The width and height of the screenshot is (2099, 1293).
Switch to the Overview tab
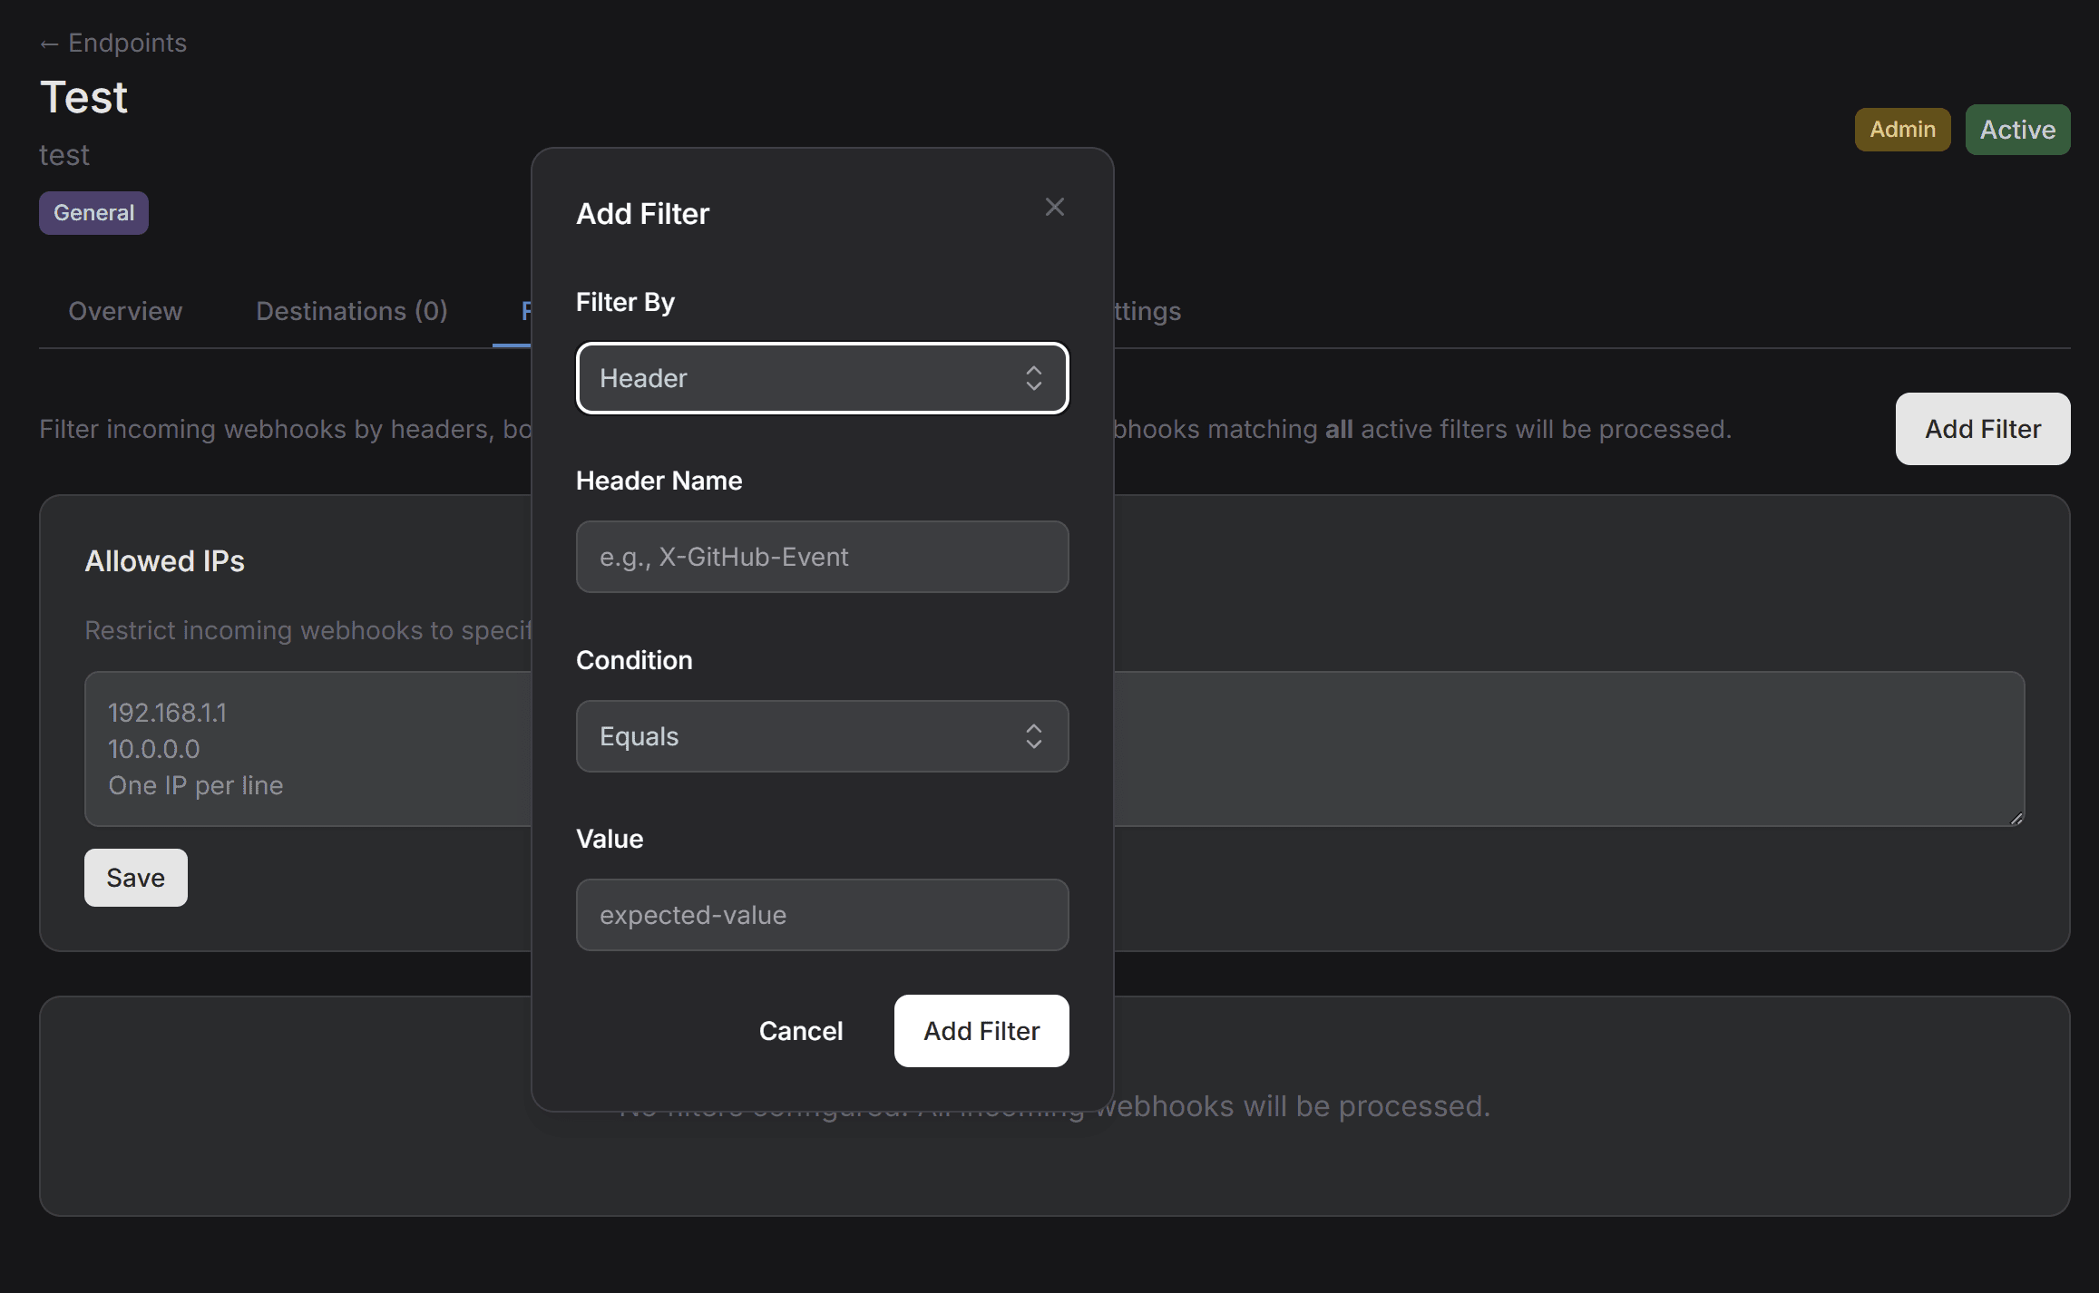click(125, 311)
